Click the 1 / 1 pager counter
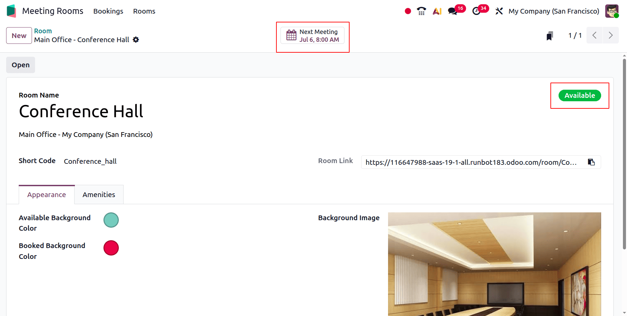The width and height of the screenshot is (627, 316). tap(575, 35)
